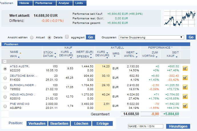Screen dimensions: 197x131
Task: Toggle the aggregiert checkbox
Action: coord(67,37)
